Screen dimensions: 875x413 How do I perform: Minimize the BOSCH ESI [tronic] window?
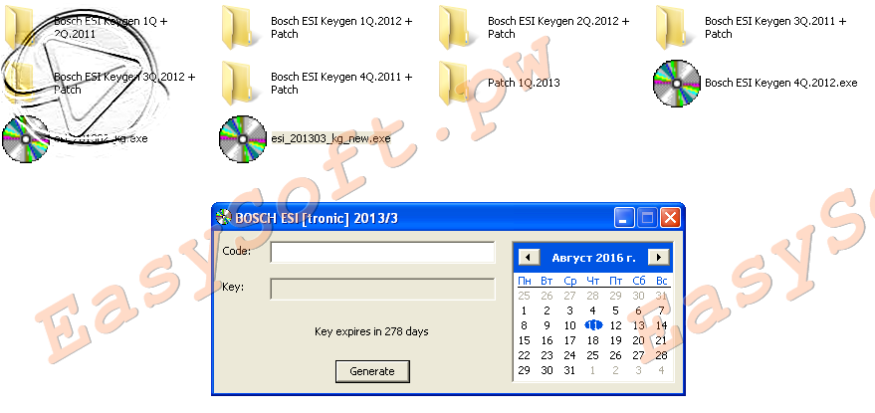click(624, 217)
